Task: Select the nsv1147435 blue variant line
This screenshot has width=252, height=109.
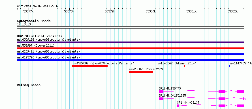Action: (x=237, y=66)
